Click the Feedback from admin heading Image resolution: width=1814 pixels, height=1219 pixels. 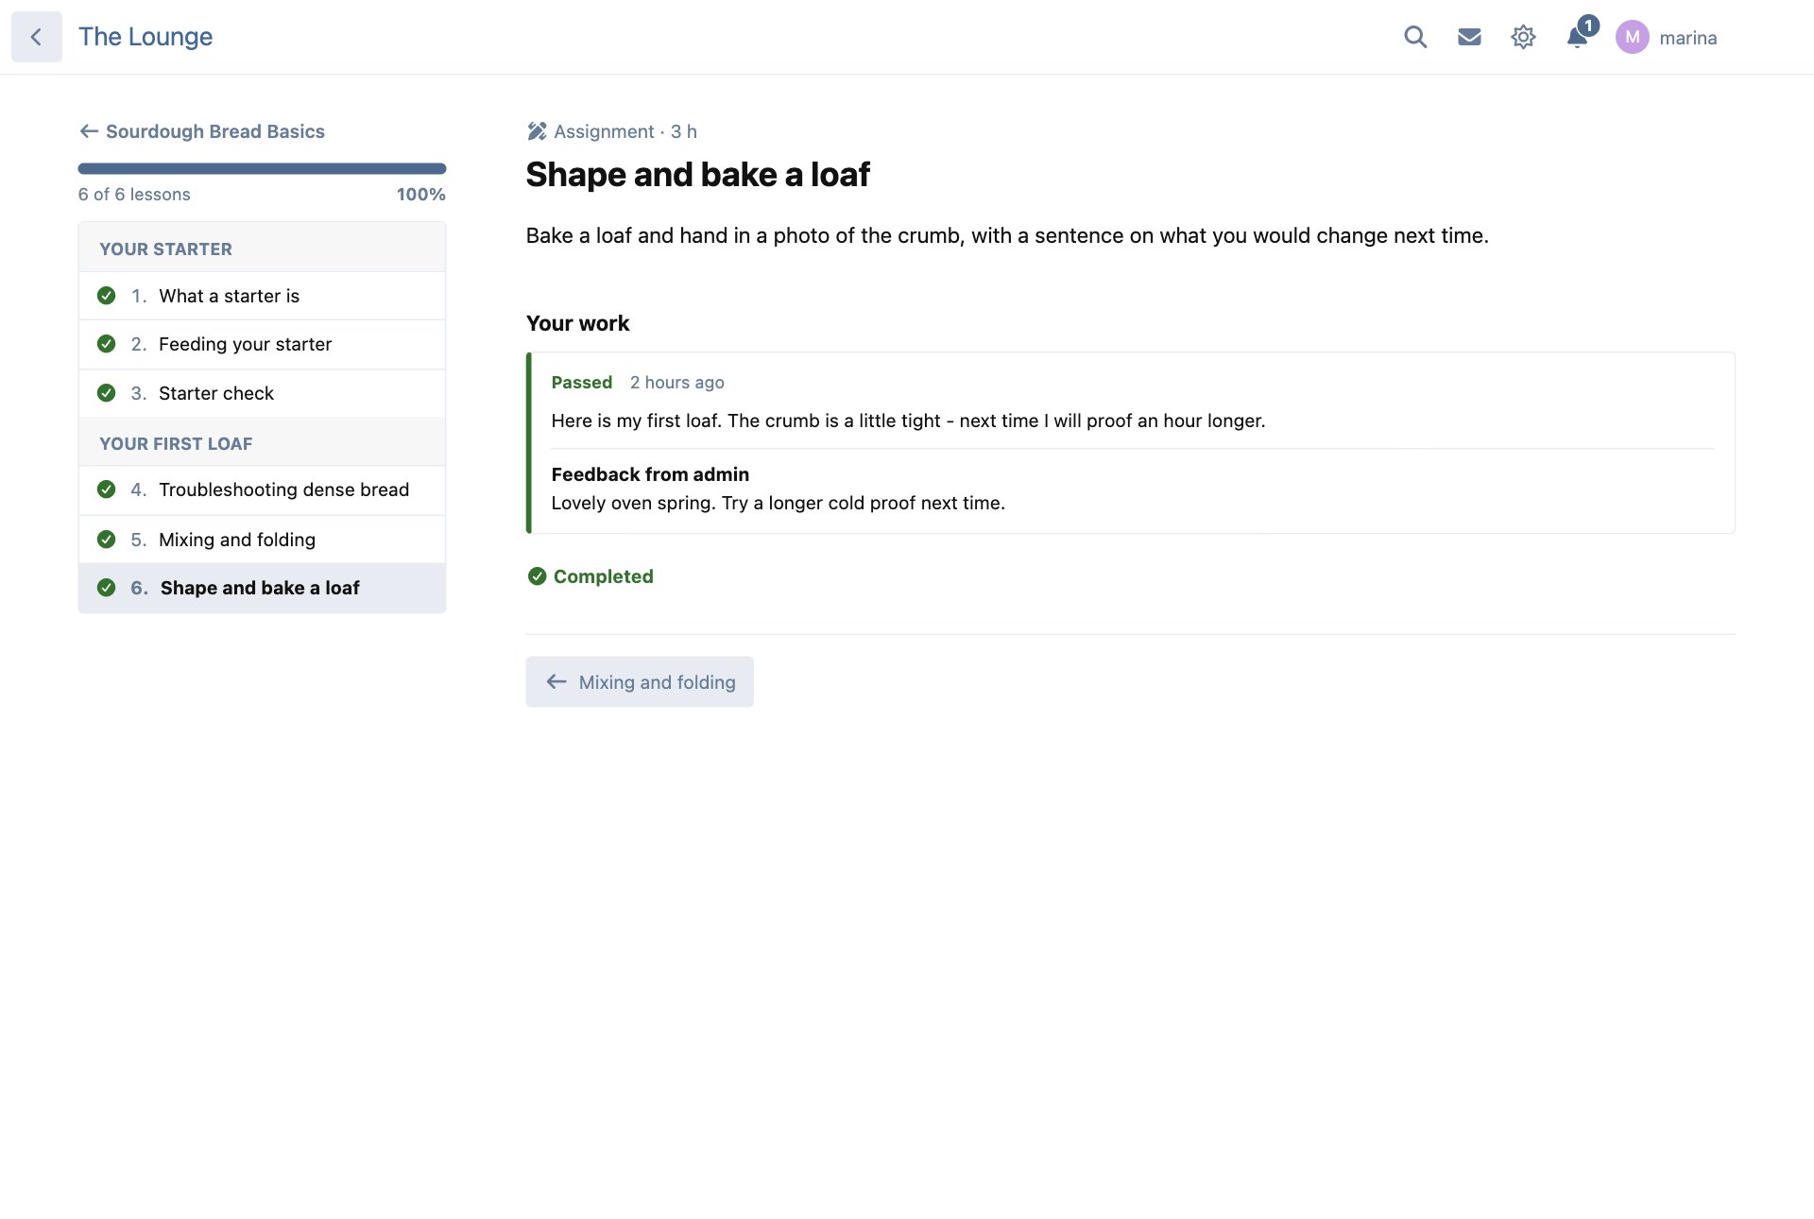tap(650, 474)
